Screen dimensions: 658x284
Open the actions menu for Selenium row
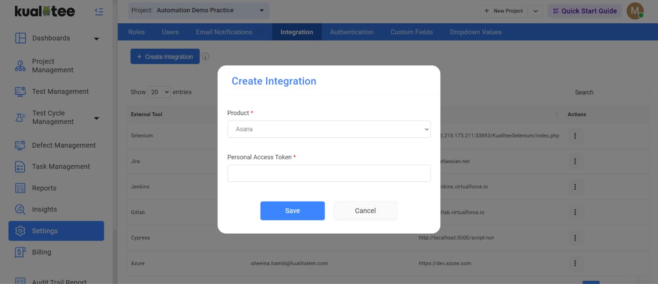pyautogui.click(x=575, y=136)
